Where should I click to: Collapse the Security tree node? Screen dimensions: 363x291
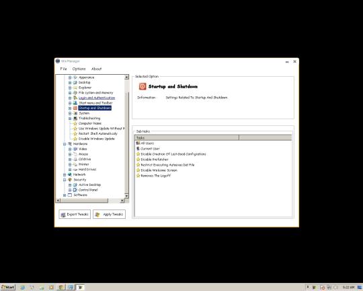[65, 180]
